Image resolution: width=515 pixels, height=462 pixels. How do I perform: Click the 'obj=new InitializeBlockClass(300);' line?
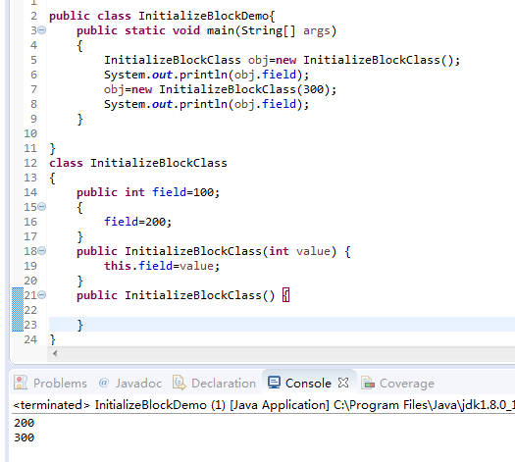point(220,89)
